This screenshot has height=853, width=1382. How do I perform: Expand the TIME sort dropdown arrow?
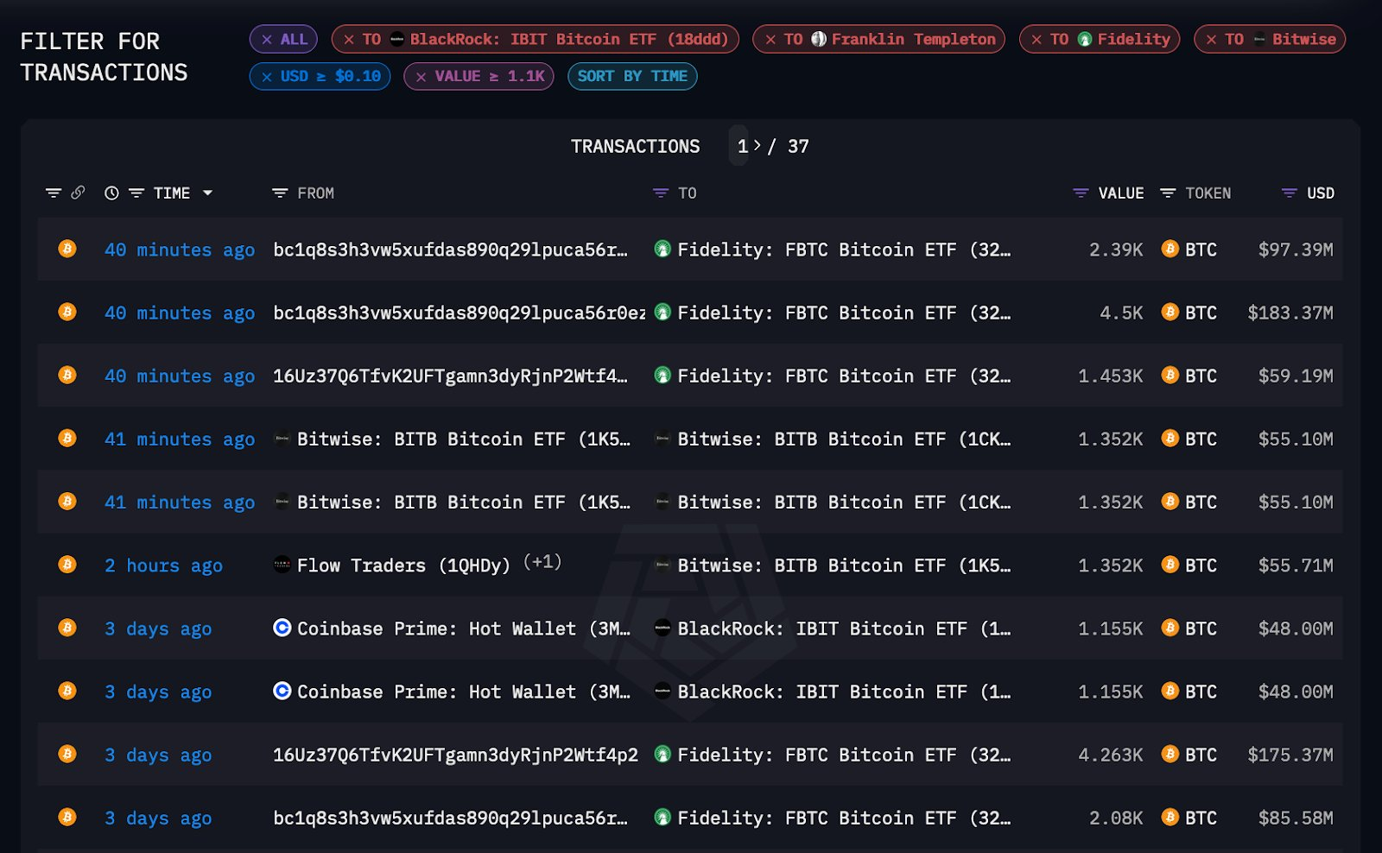pos(207,193)
